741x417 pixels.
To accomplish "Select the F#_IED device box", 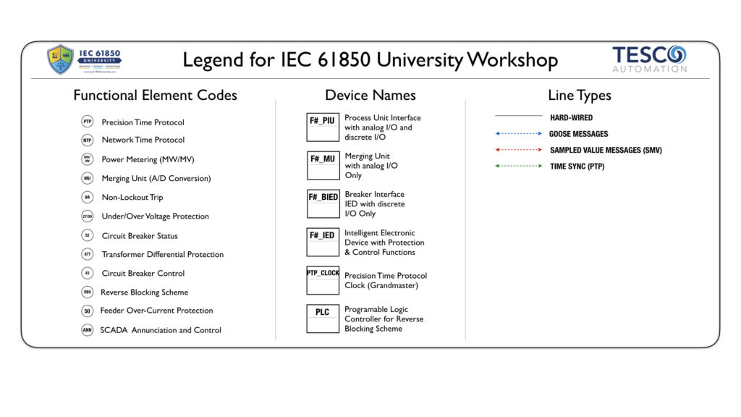I will [323, 242].
